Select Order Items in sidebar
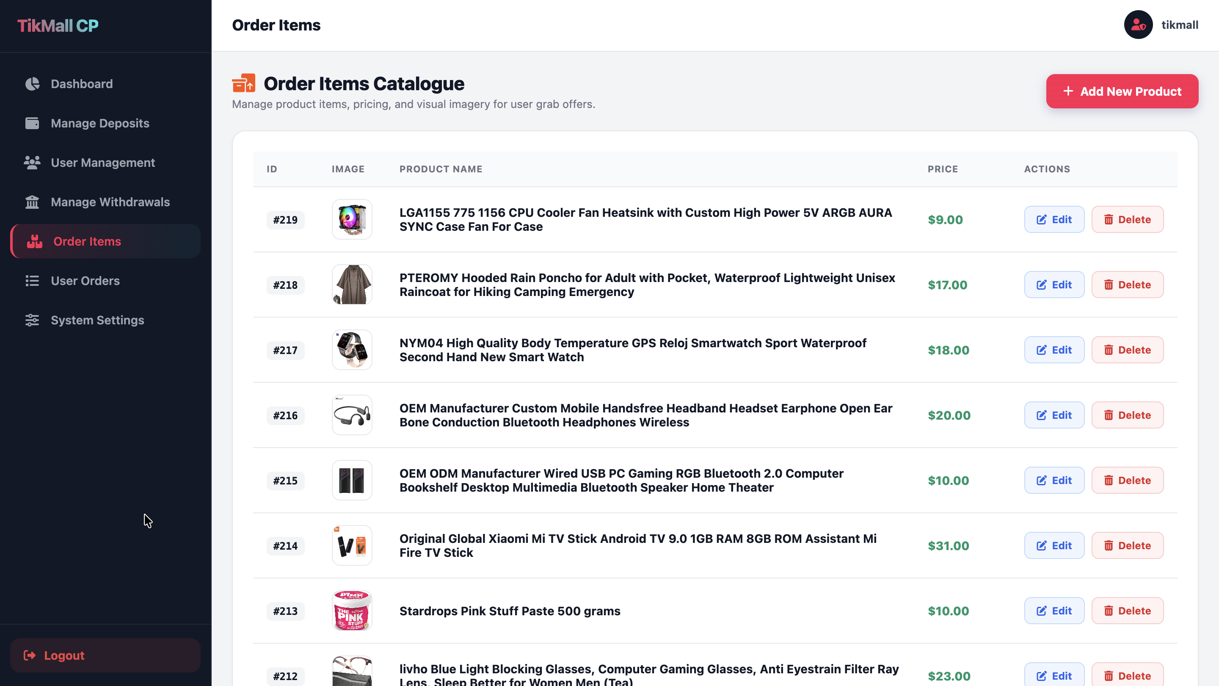The width and height of the screenshot is (1219, 686). (x=105, y=241)
